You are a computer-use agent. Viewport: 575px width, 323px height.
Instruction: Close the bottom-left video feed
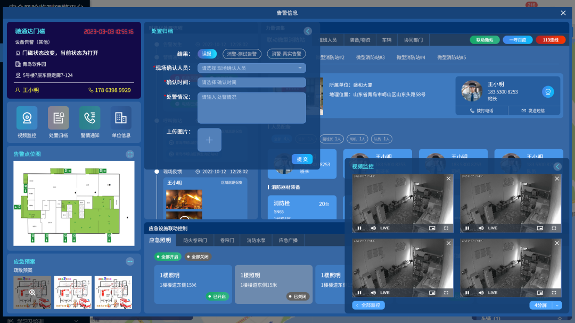click(x=448, y=243)
